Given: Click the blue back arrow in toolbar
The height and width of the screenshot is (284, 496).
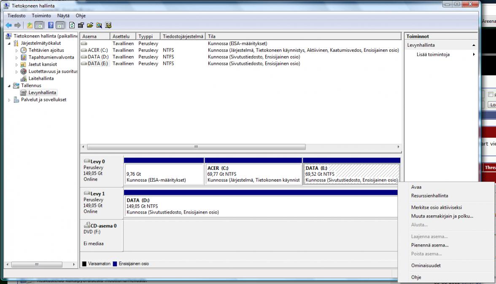Looking at the screenshot, I should [8, 25].
